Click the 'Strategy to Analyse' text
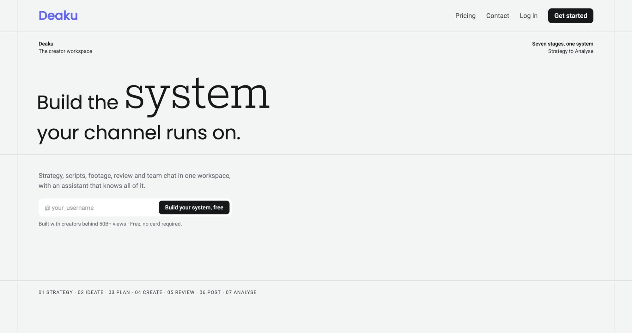Screen dimensions: 632x333 570,51
